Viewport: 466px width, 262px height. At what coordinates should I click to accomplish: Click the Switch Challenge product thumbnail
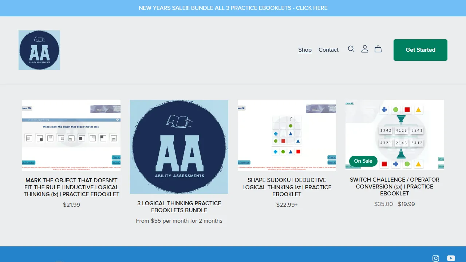[395, 134]
